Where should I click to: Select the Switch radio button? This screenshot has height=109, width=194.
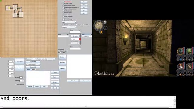[x=83, y=25]
